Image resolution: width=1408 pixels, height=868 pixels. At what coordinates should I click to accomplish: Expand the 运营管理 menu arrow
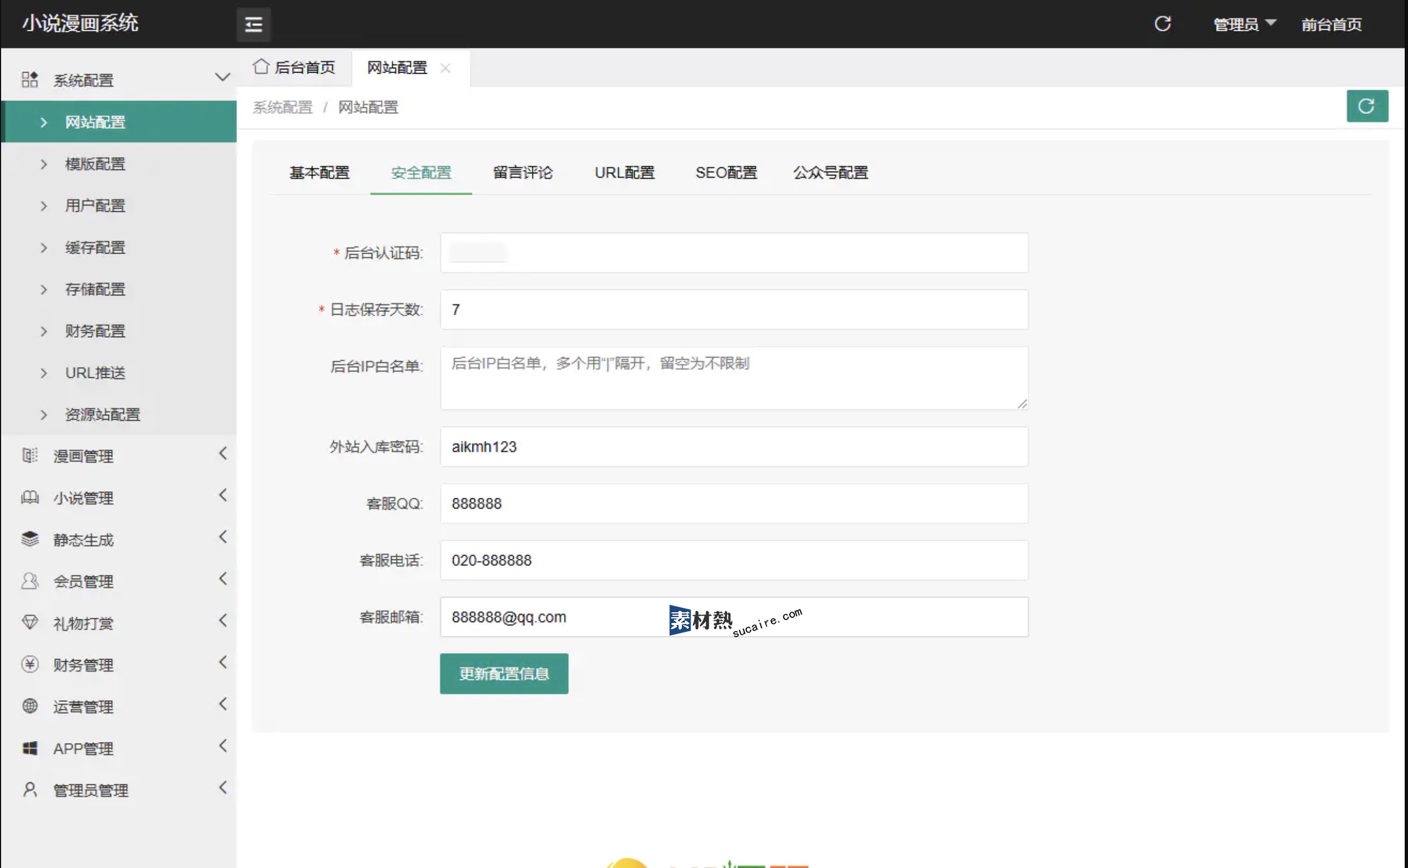pyautogui.click(x=223, y=705)
